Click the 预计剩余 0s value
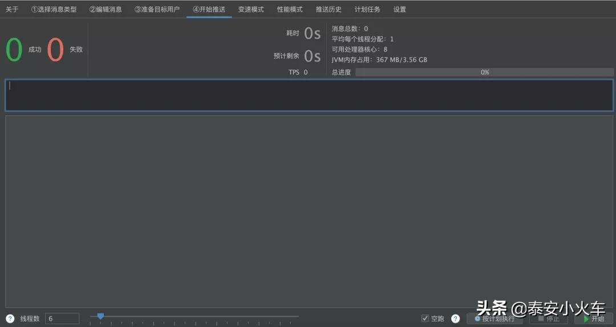This screenshot has height=327, width=616. (313, 56)
